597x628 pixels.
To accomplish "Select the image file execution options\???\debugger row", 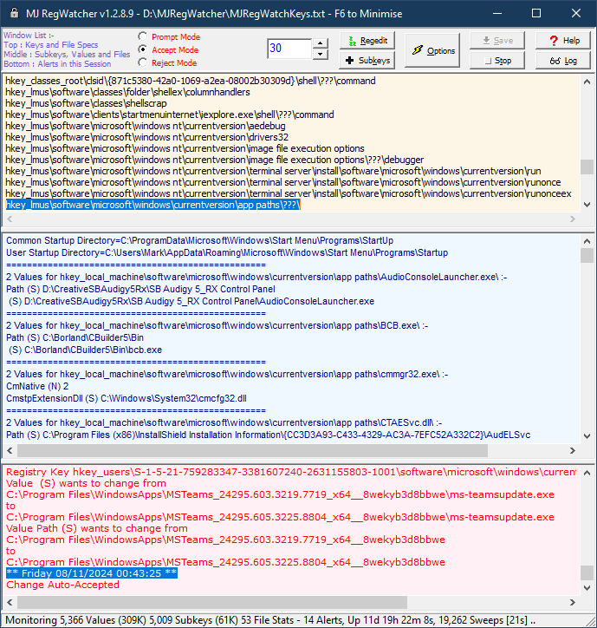I will 215,160.
